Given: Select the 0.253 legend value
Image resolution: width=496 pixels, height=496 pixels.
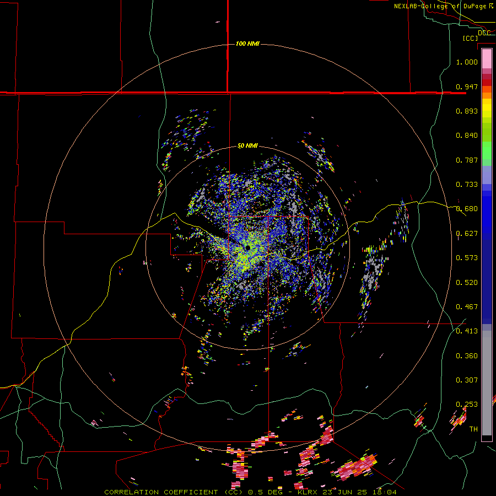Looking at the screenshot, I should point(467,405).
